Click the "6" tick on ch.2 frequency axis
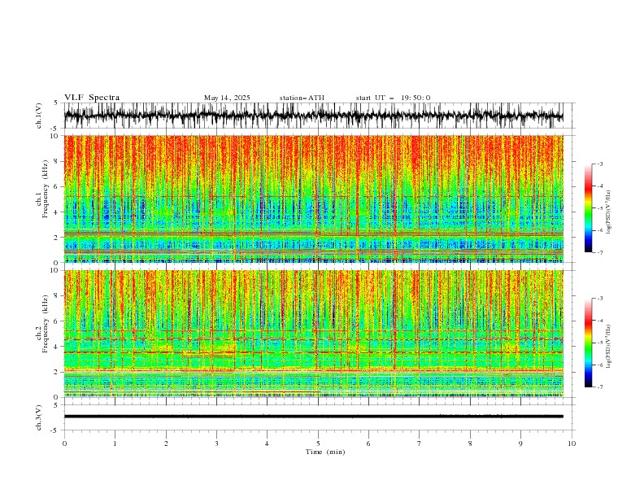The width and height of the screenshot is (644, 498). [x=58, y=321]
